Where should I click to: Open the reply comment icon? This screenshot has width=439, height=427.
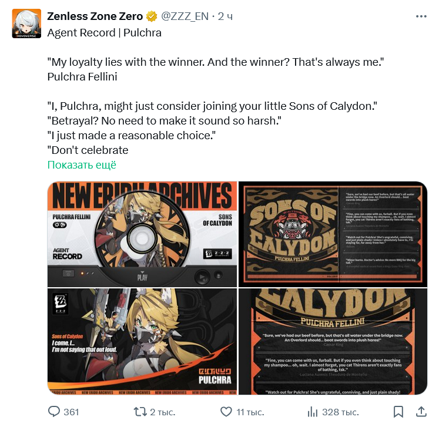tap(53, 412)
